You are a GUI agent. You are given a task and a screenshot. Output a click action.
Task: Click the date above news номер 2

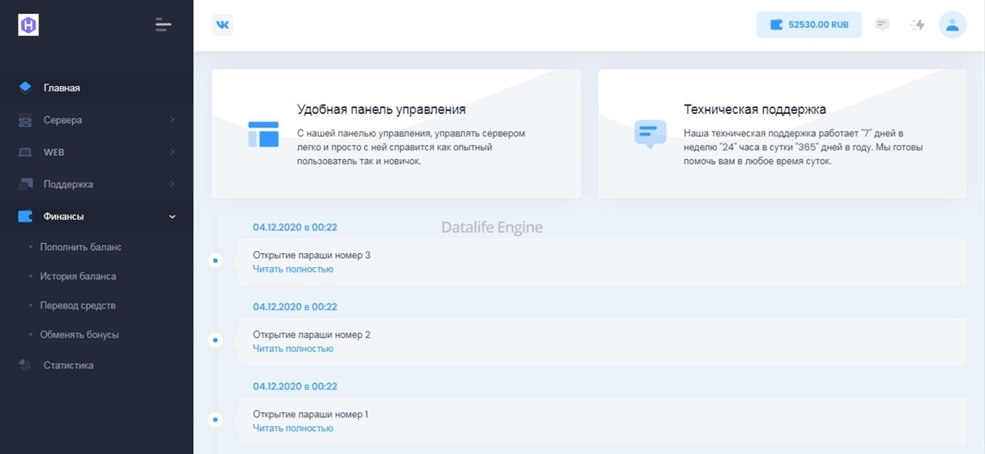tap(295, 306)
